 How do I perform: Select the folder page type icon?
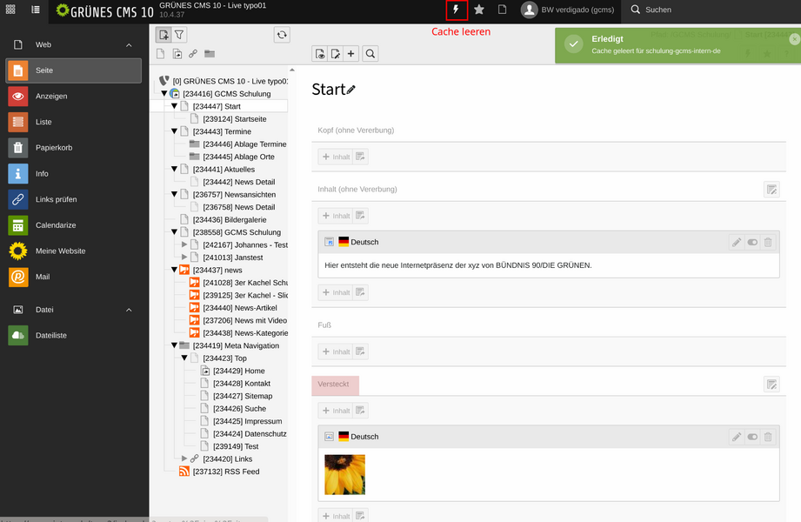(210, 54)
